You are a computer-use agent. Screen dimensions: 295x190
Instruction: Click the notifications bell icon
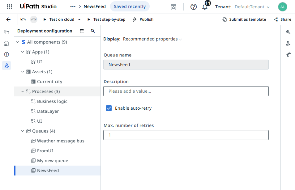point(205,7)
